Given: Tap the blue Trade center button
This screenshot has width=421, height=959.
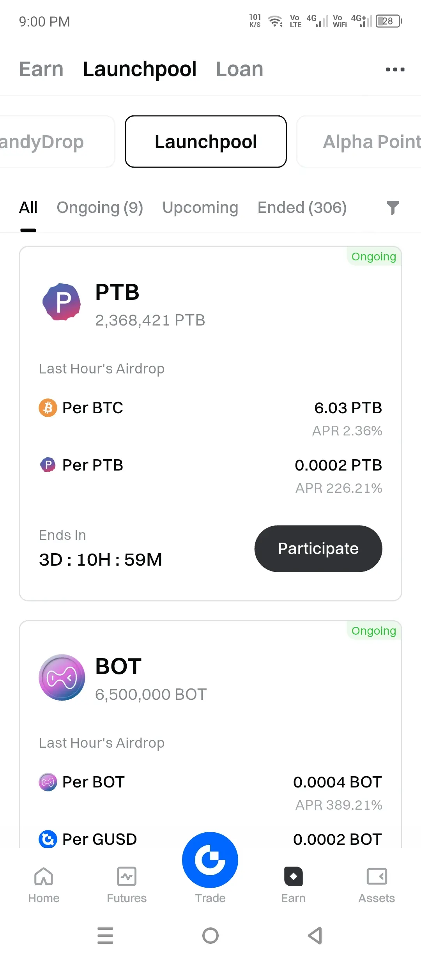Looking at the screenshot, I should pyautogui.click(x=210, y=860).
